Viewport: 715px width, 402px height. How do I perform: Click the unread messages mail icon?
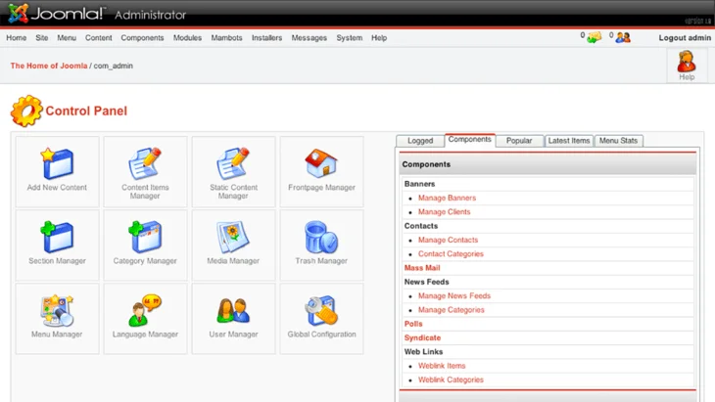[x=595, y=37]
